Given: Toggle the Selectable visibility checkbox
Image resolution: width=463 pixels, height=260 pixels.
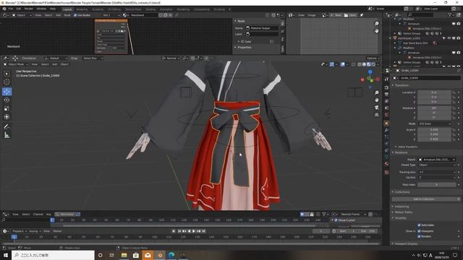Looking at the screenshot, I should coord(419,225).
